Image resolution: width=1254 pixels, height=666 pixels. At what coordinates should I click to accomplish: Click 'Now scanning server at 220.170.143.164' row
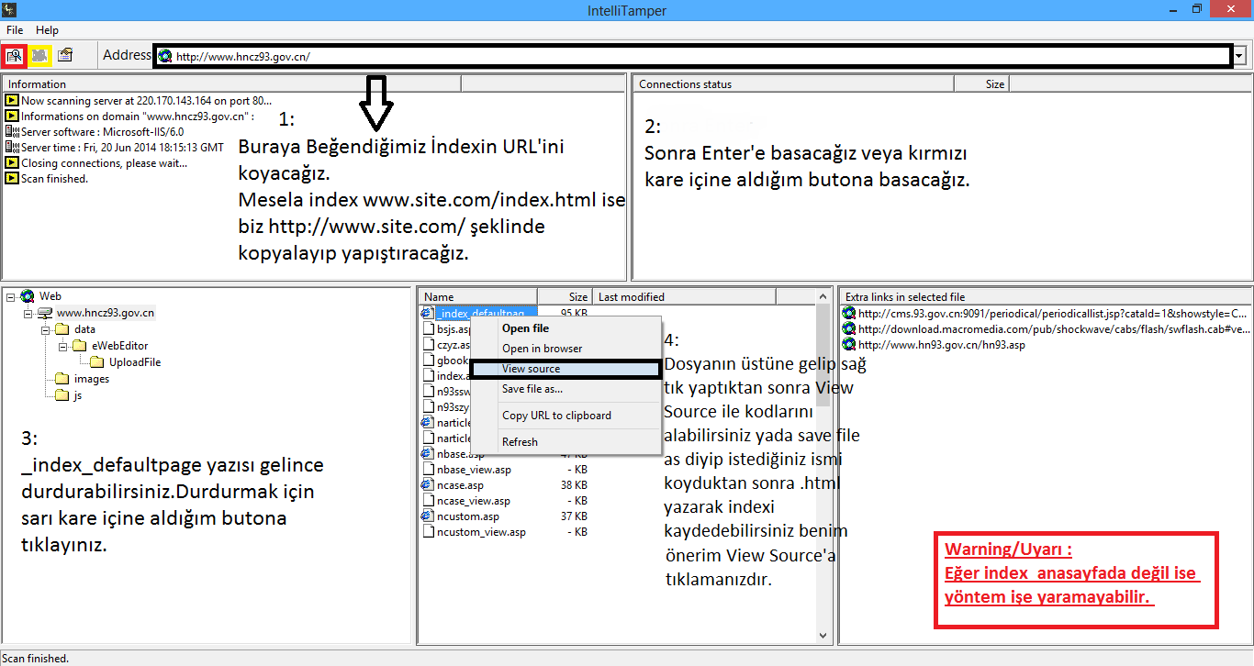pos(147,101)
